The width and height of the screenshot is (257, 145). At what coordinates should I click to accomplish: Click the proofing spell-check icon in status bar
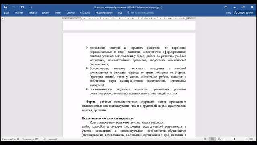point(44,139)
